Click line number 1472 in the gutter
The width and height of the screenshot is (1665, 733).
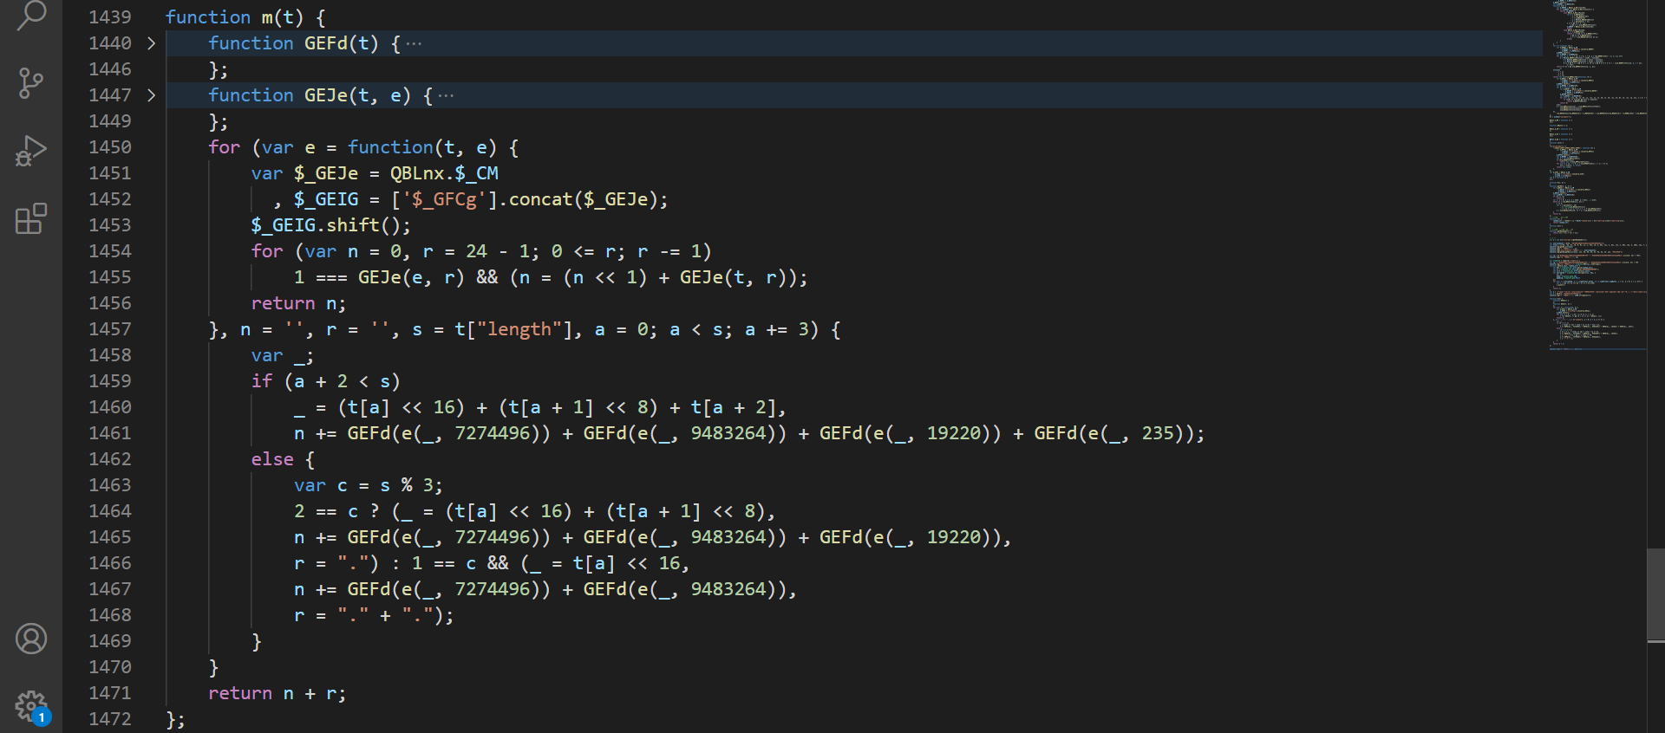click(x=110, y=719)
